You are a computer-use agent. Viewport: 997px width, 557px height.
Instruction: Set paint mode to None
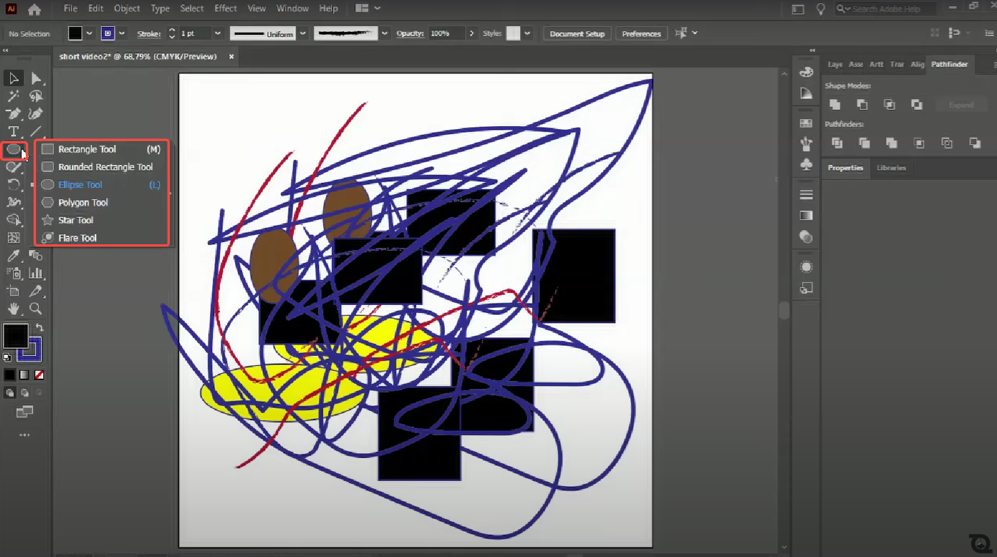pyautogui.click(x=39, y=375)
